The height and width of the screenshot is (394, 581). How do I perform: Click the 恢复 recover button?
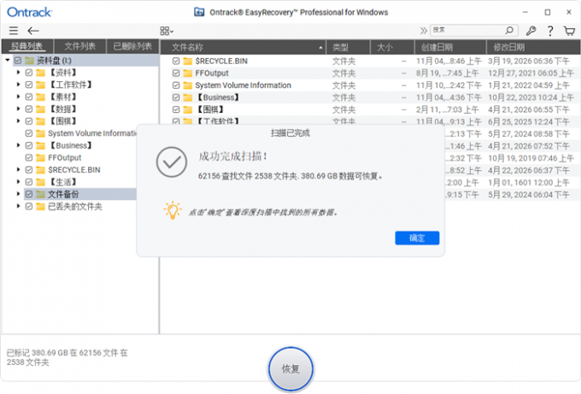coord(290,369)
